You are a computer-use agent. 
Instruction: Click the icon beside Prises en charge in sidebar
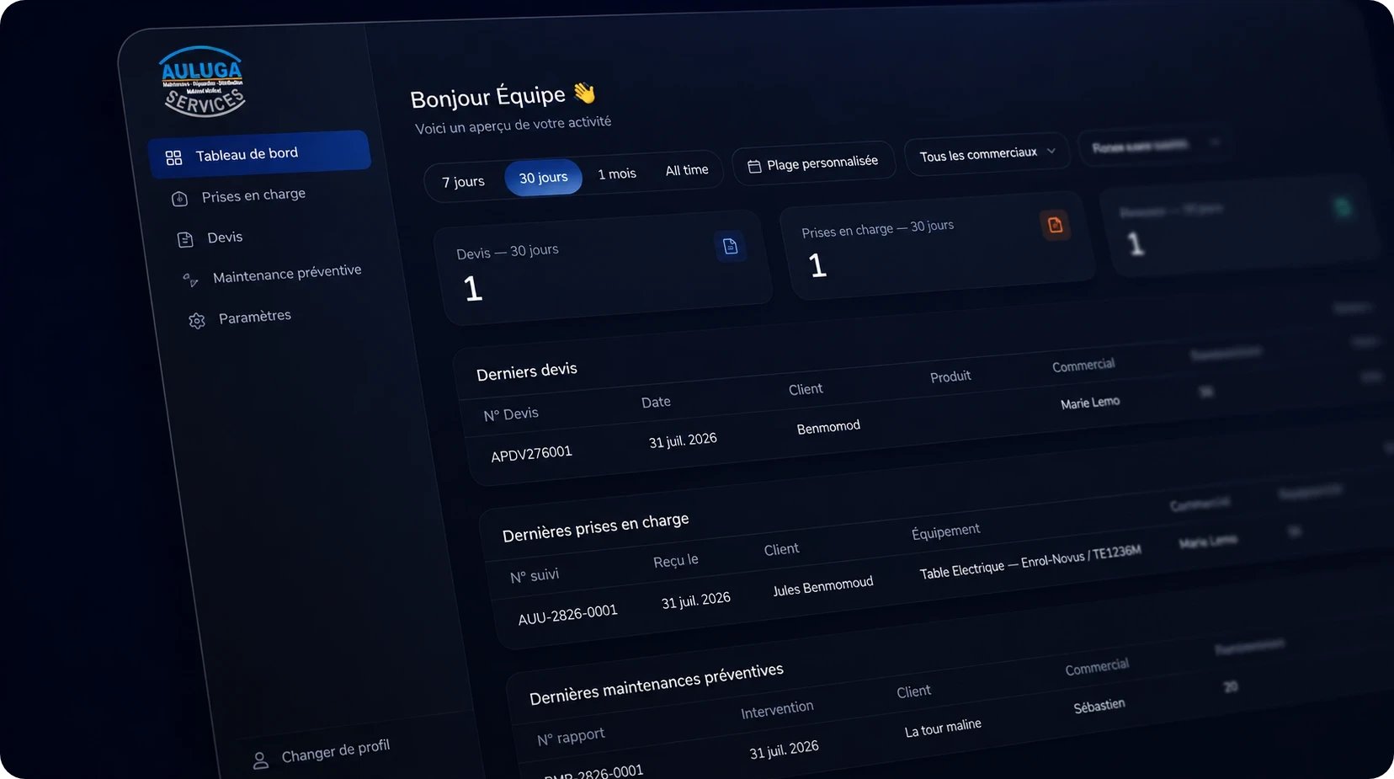[179, 199]
